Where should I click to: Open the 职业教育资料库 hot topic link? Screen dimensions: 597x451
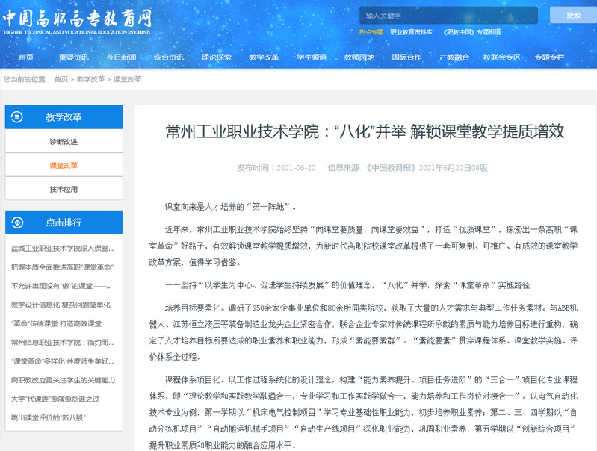[x=411, y=32]
